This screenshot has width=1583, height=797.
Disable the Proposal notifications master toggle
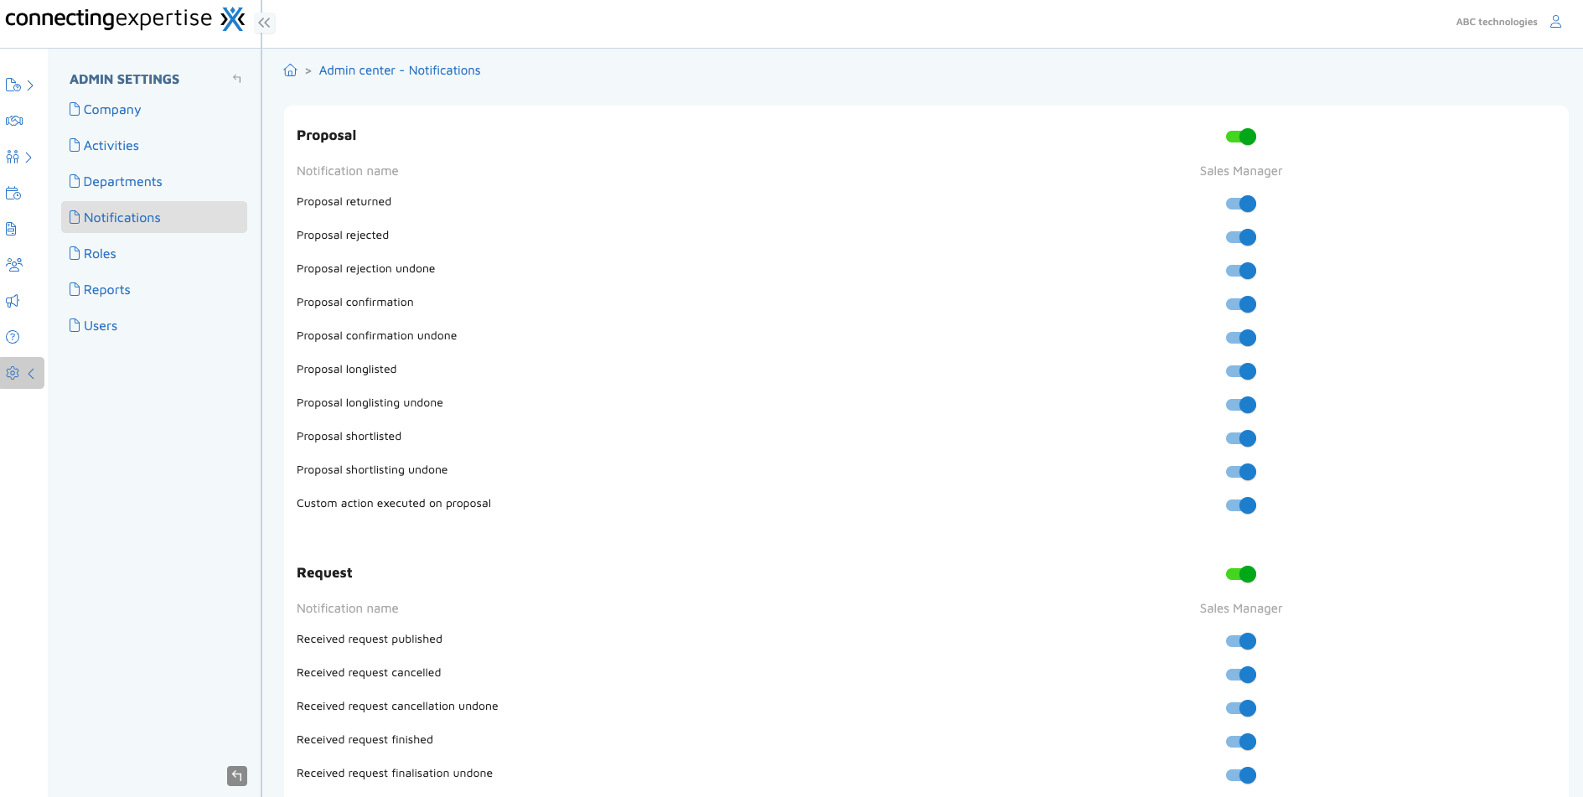[1240, 136]
